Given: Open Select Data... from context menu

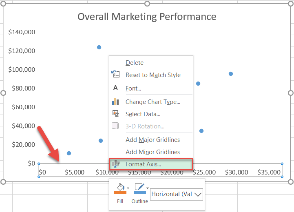Looking at the screenshot, I should coord(151,114).
